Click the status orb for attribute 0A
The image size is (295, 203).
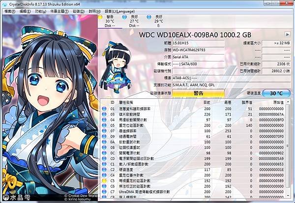pyautogui.click(x=104, y=142)
